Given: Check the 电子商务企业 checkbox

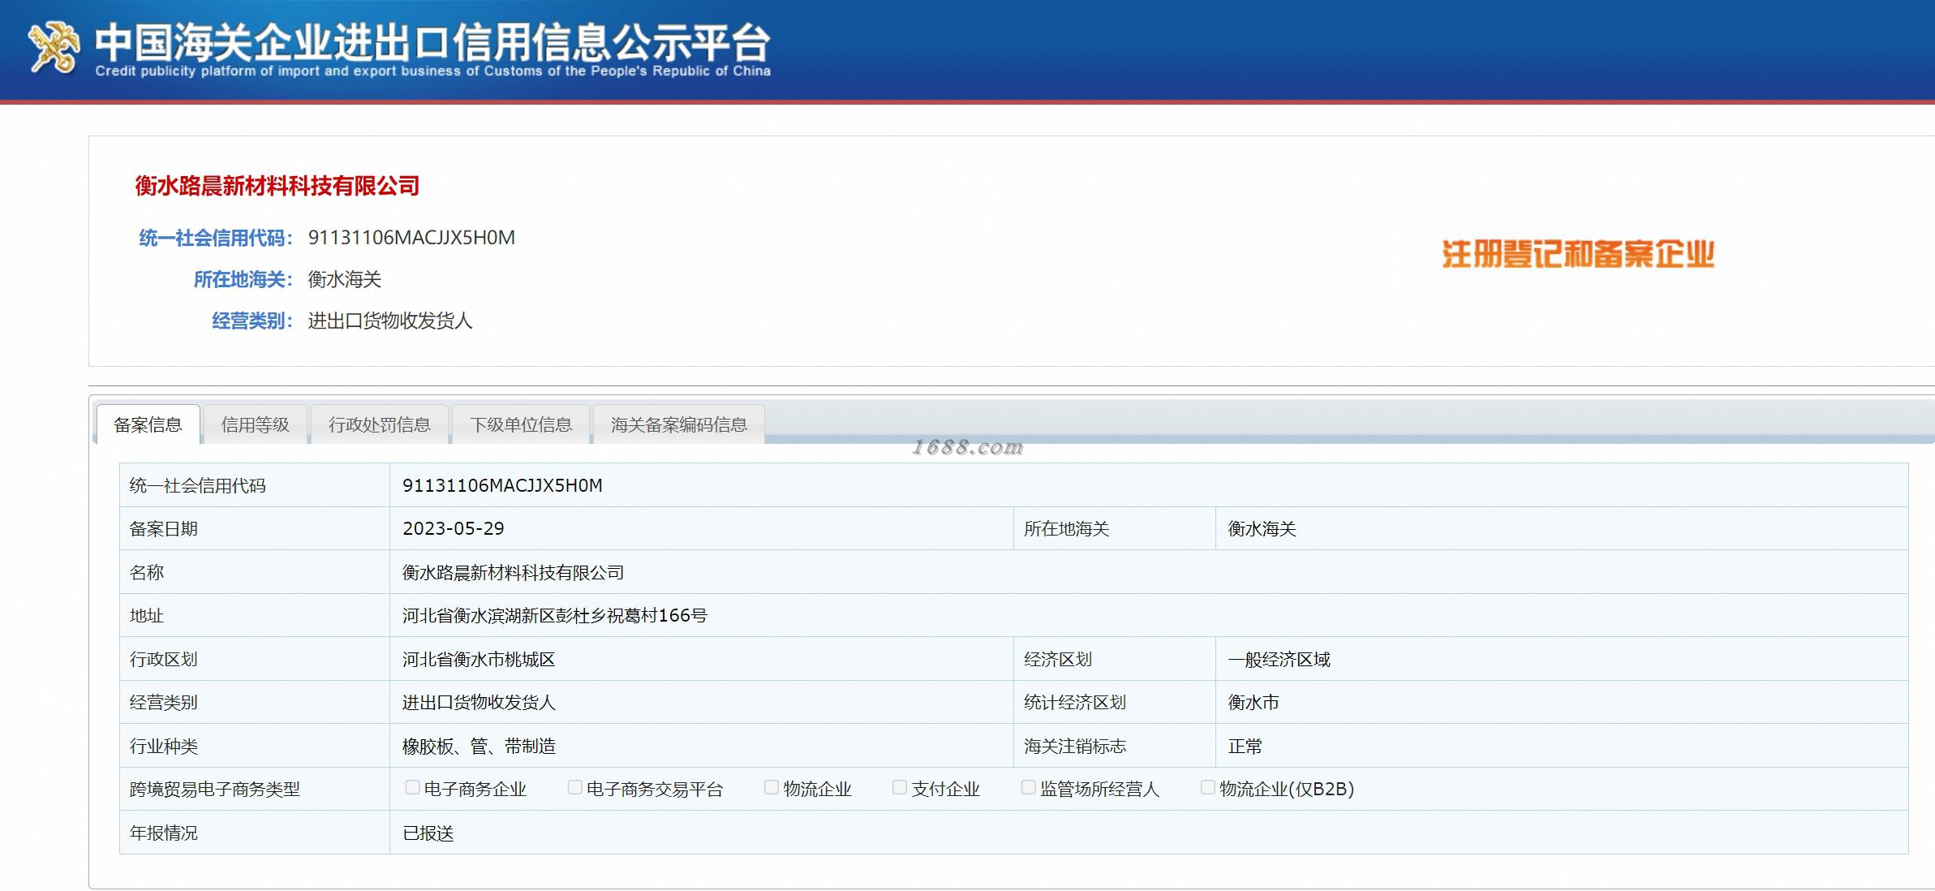Looking at the screenshot, I should click(412, 787).
